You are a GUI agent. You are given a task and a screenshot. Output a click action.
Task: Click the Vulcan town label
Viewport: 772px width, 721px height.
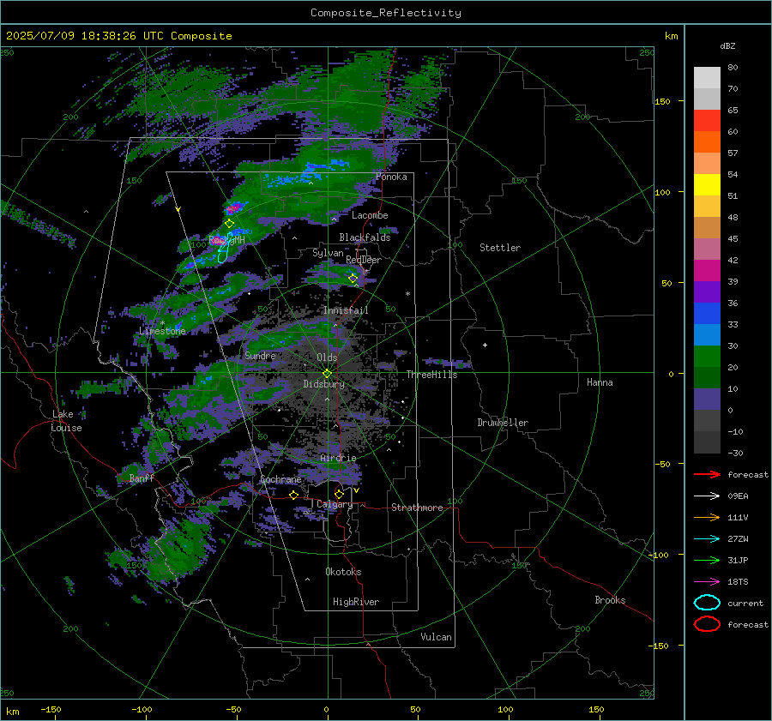click(x=436, y=637)
